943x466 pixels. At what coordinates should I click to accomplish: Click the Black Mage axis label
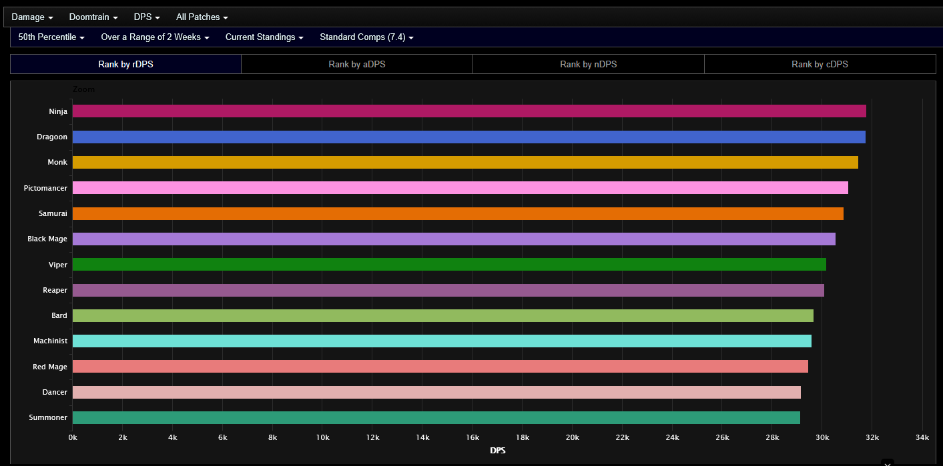point(47,239)
